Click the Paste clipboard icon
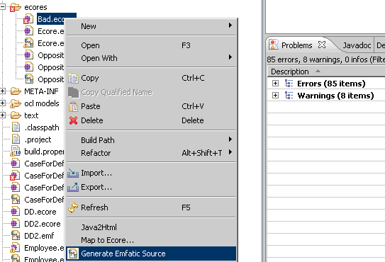 (x=73, y=106)
